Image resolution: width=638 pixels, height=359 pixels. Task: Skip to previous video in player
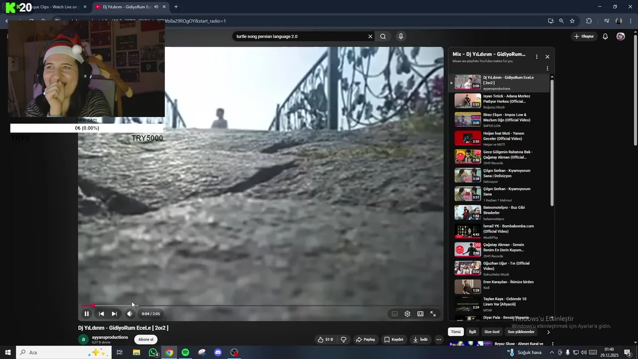[x=101, y=314]
